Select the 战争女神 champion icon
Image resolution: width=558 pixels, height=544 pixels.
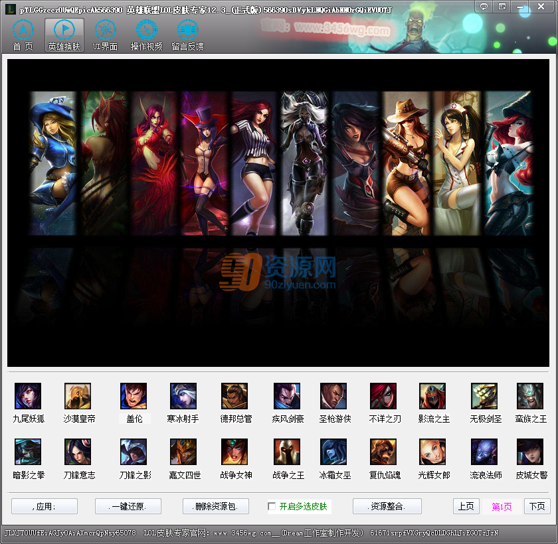tap(234, 452)
